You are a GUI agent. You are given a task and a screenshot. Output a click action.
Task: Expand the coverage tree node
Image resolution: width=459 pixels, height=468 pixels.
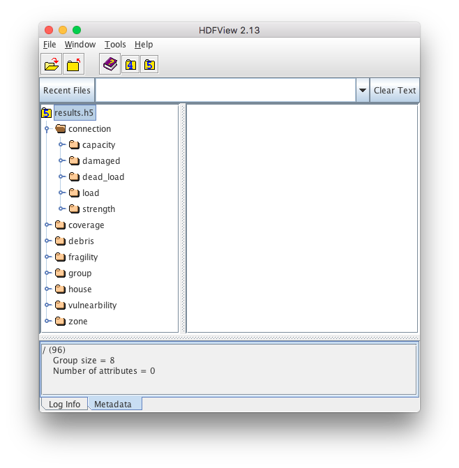(x=47, y=225)
